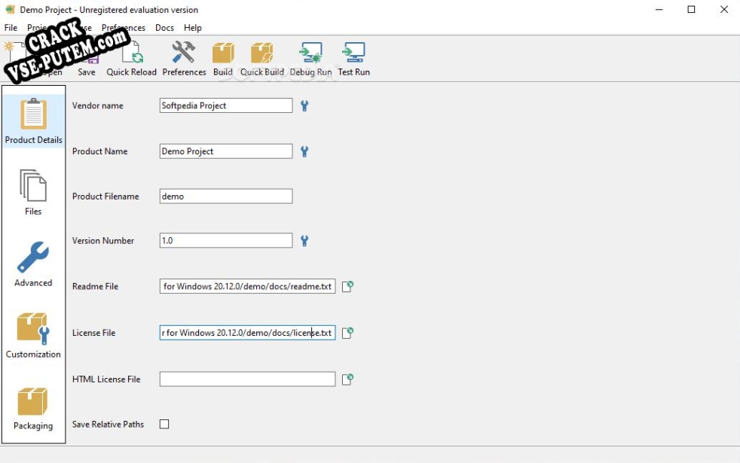Click the Readme File path field
The height and width of the screenshot is (463, 740).
[x=247, y=286]
